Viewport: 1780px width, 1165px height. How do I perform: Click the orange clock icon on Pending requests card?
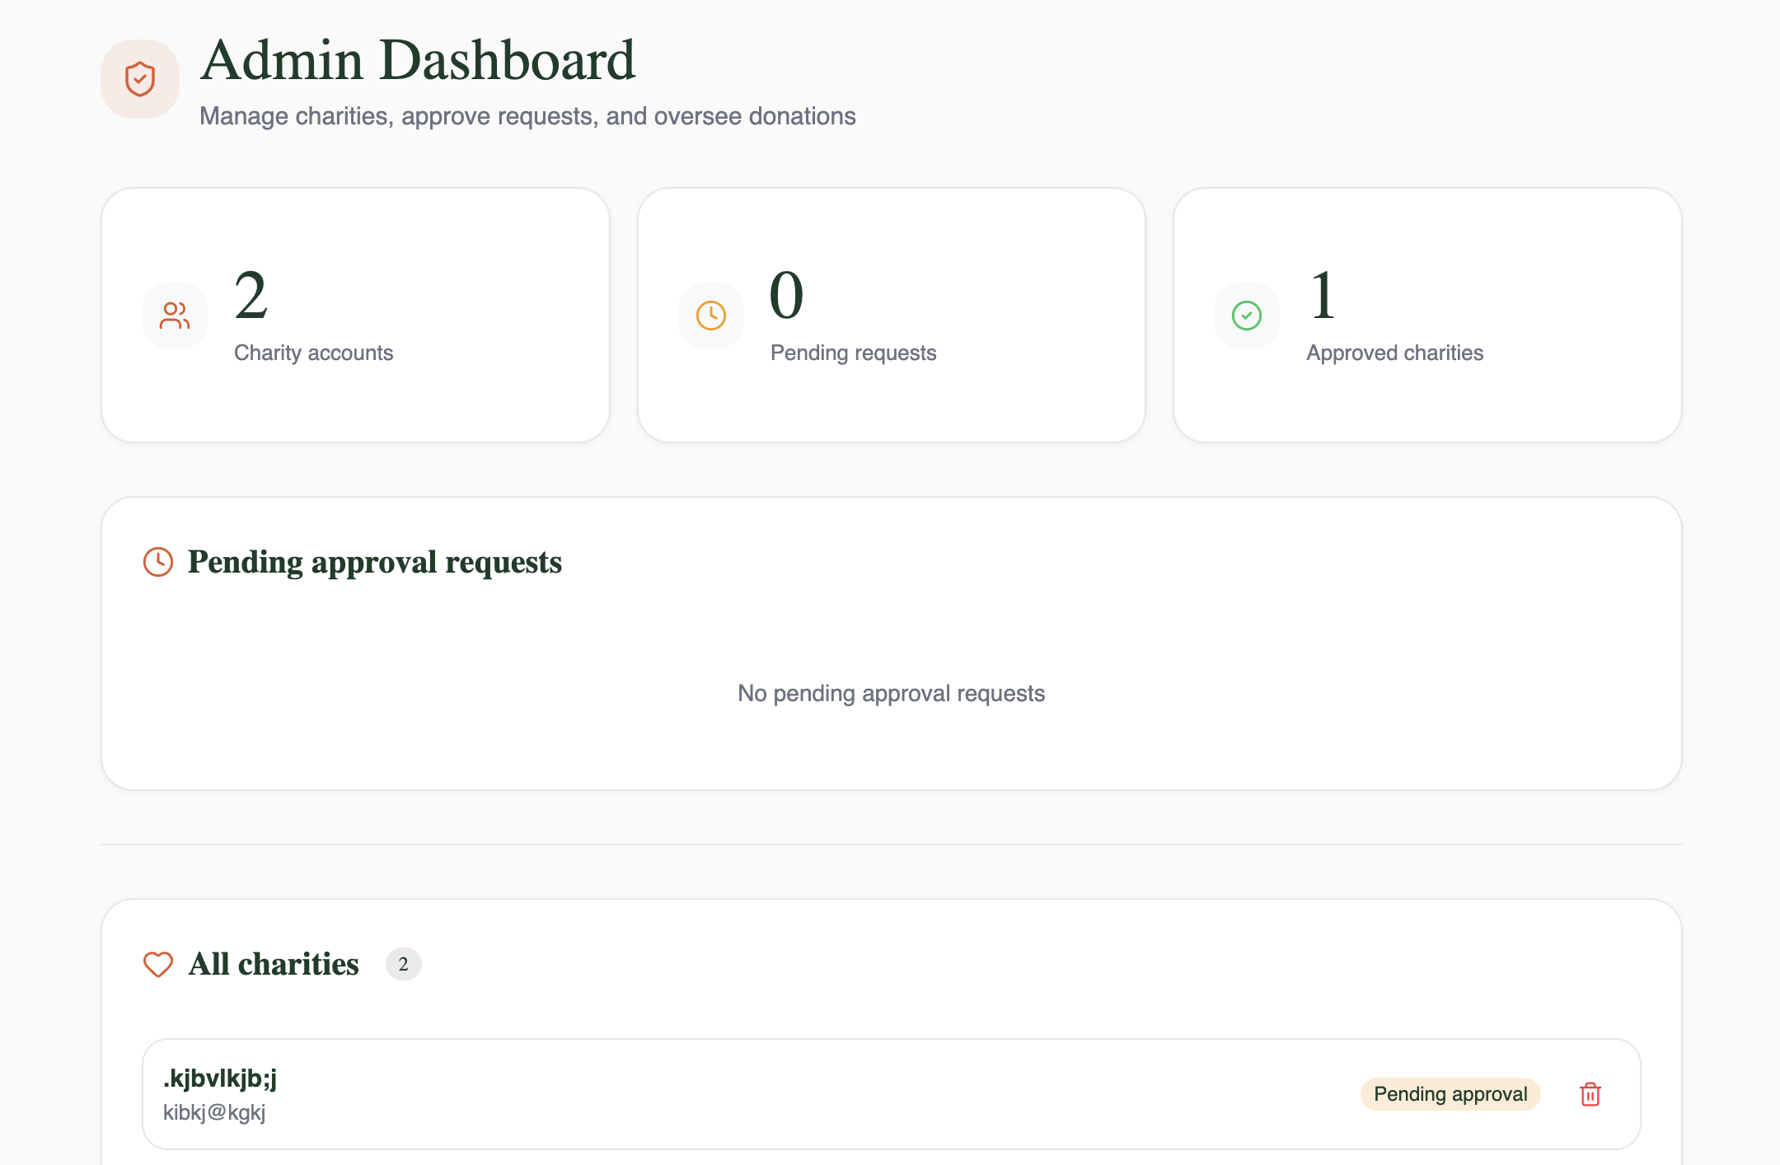(710, 316)
